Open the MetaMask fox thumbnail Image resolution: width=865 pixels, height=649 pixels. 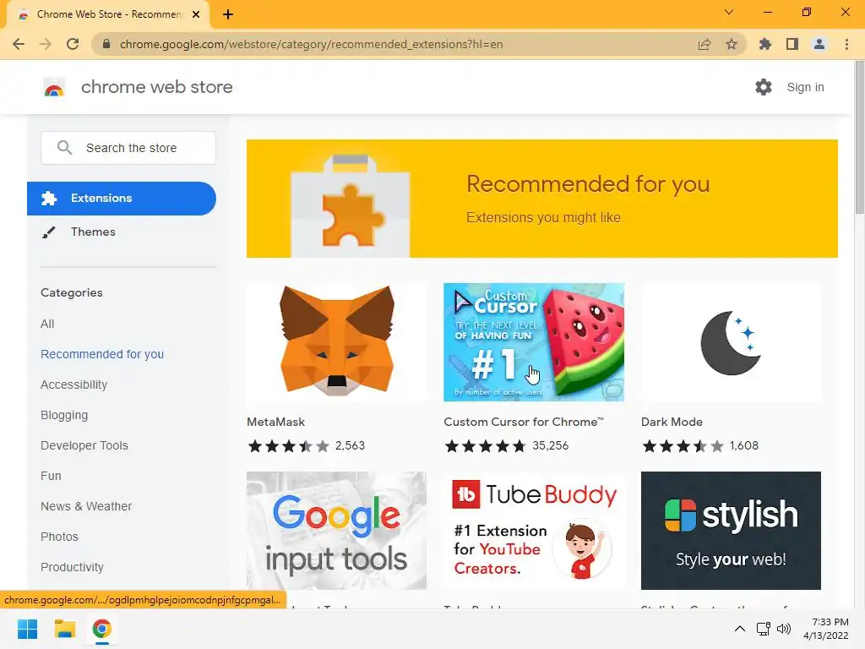(x=336, y=342)
